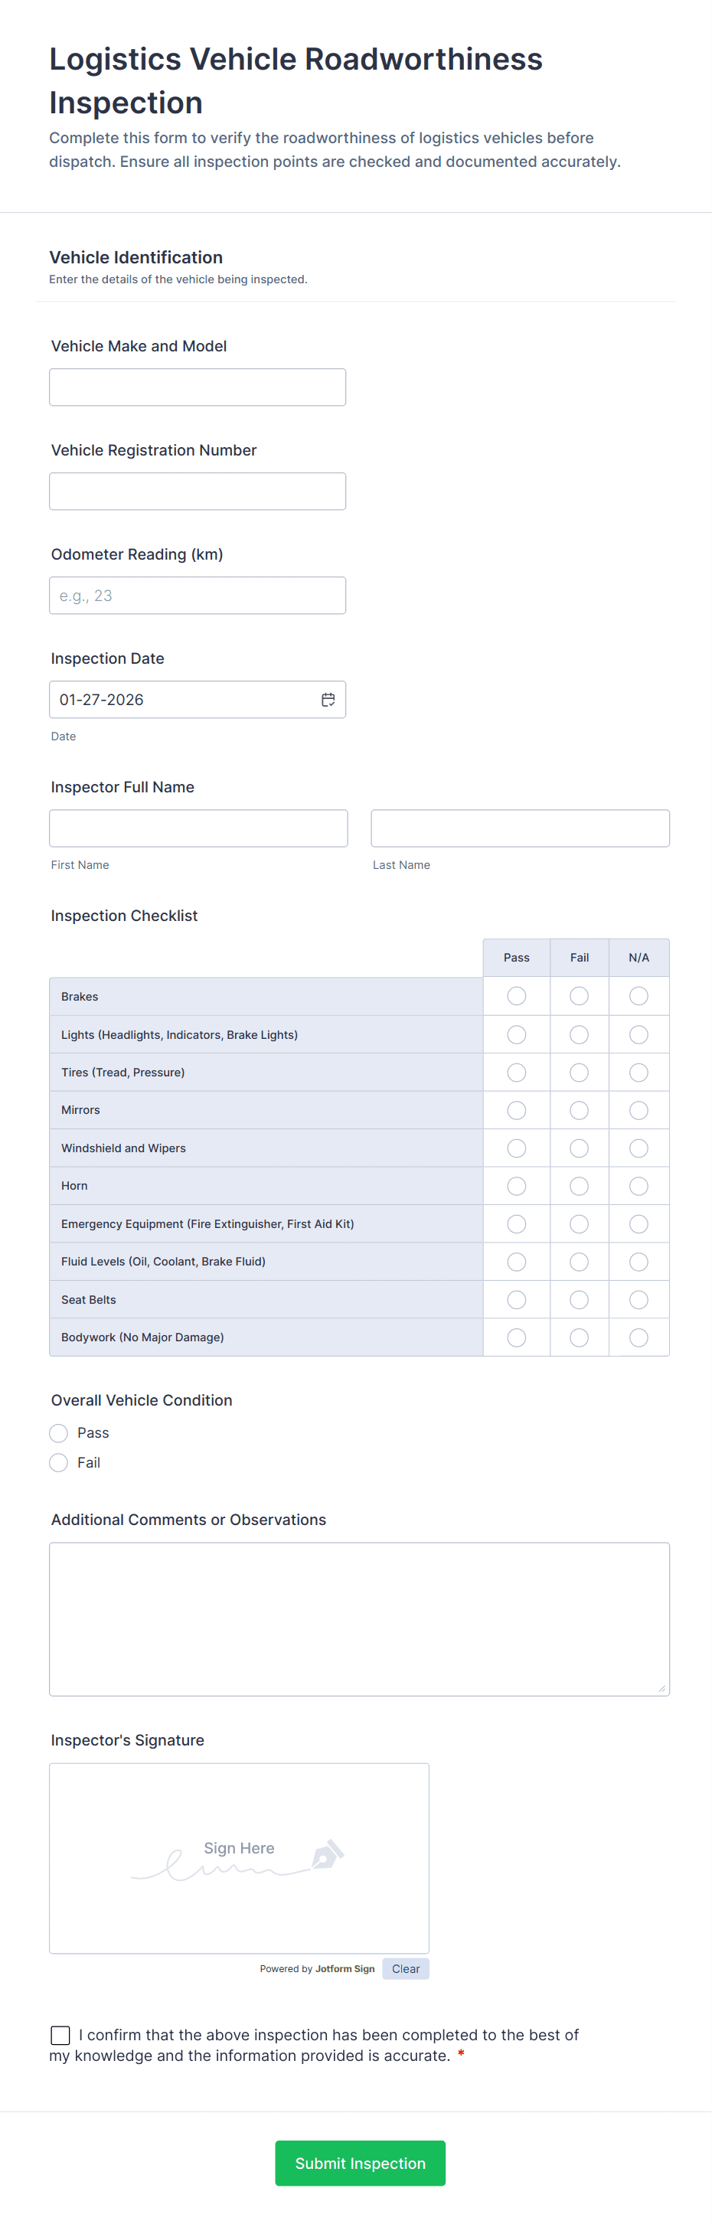The image size is (712, 2224).
Task: Check the inspection confirmation checkbox
Action: (x=60, y=2034)
